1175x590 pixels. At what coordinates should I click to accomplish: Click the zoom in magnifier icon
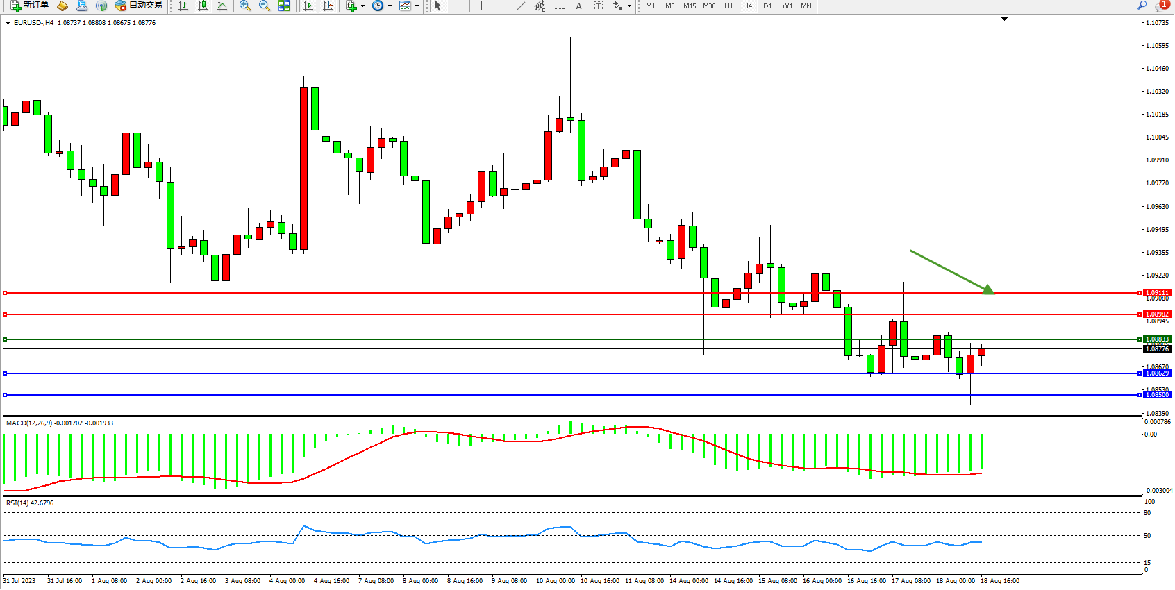[245, 6]
